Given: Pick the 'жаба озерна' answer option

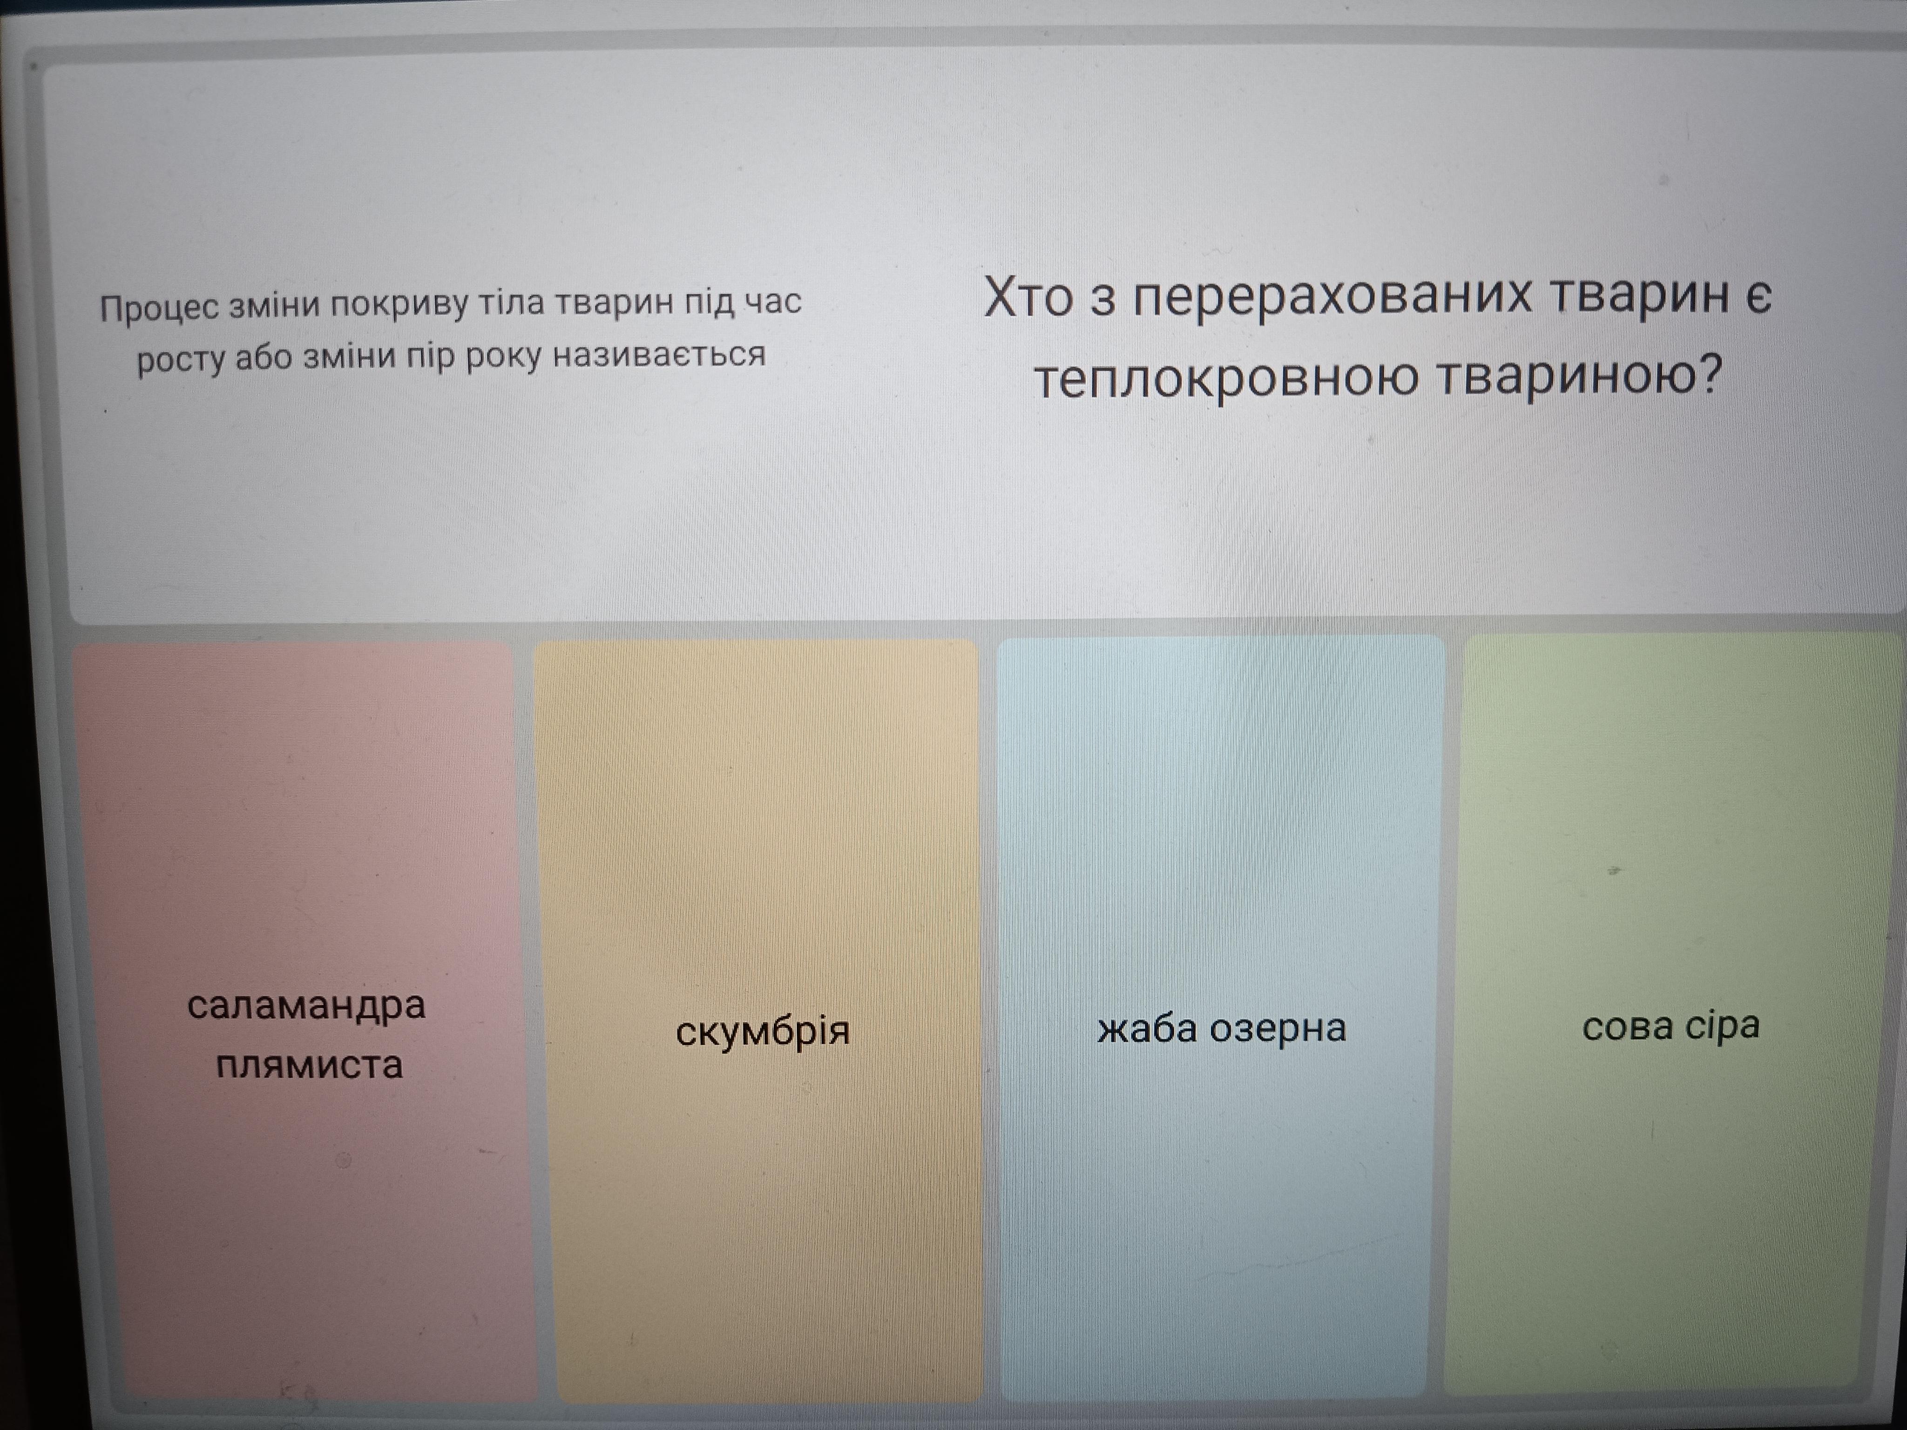Looking at the screenshot, I should [x=1221, y=1028].
